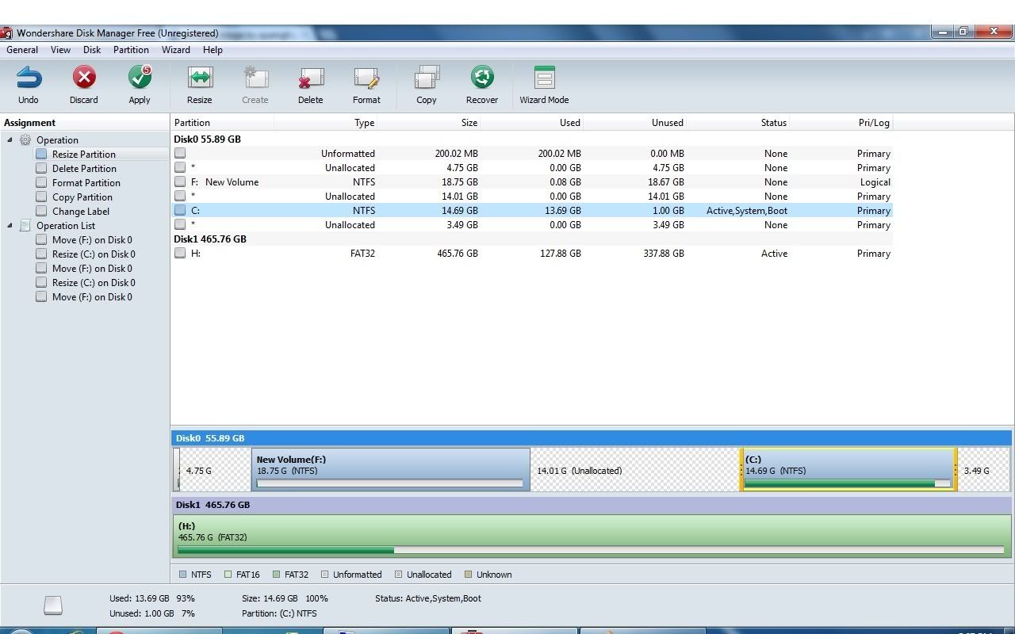Click Delete Partition icon in Assignment panel

tap(41, 169)
